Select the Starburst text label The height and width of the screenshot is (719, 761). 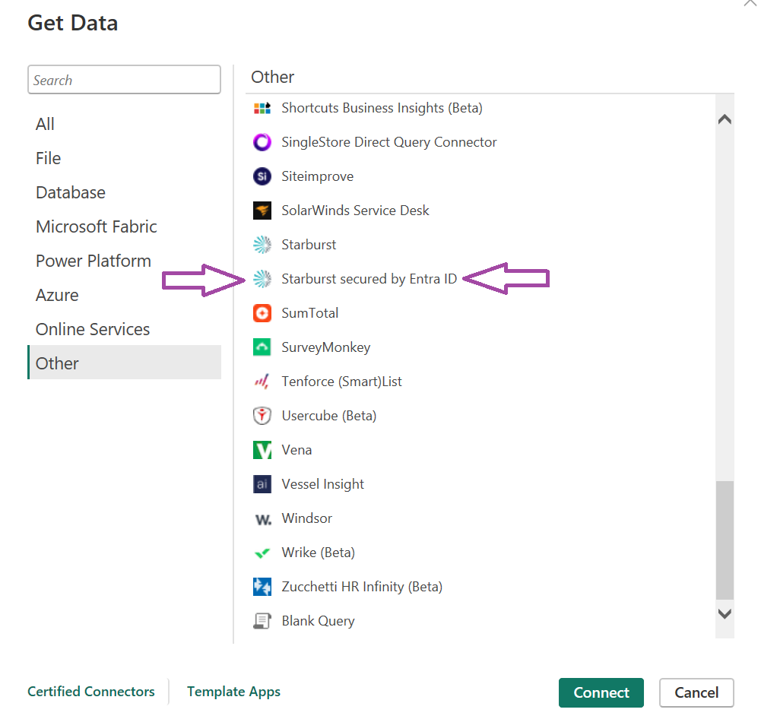coord(309,245)
